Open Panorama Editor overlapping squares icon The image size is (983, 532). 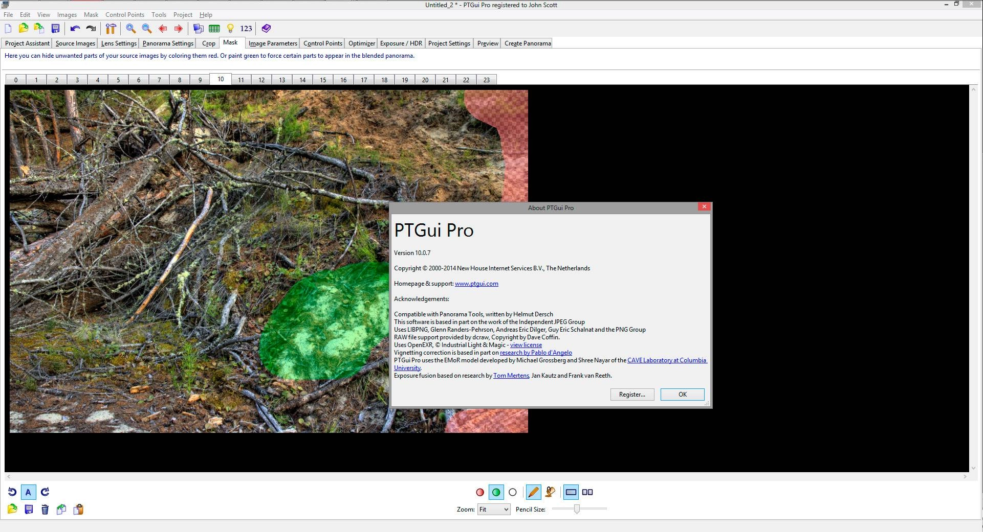199,29
